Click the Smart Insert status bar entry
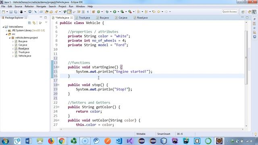The height and width of the screenshot is (145, 258). click(164, 134)
